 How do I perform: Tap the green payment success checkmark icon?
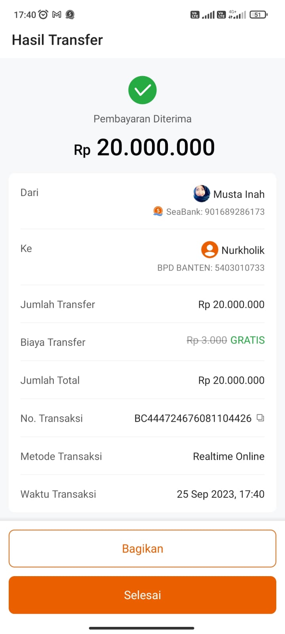pyautogui.click(x=142, y=90)
